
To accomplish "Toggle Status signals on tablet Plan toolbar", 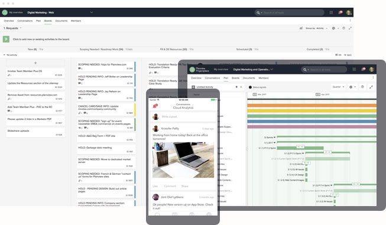I will pos(257,87).
